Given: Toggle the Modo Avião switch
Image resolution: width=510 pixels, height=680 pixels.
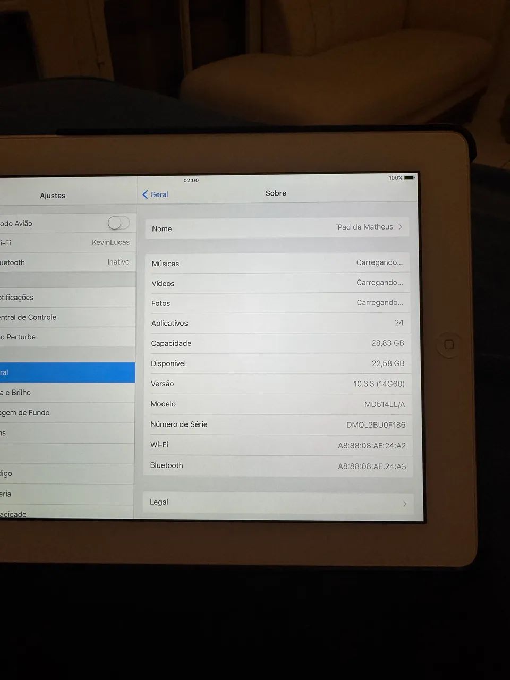Looking at the screenshot, I should tap(118, 223).
